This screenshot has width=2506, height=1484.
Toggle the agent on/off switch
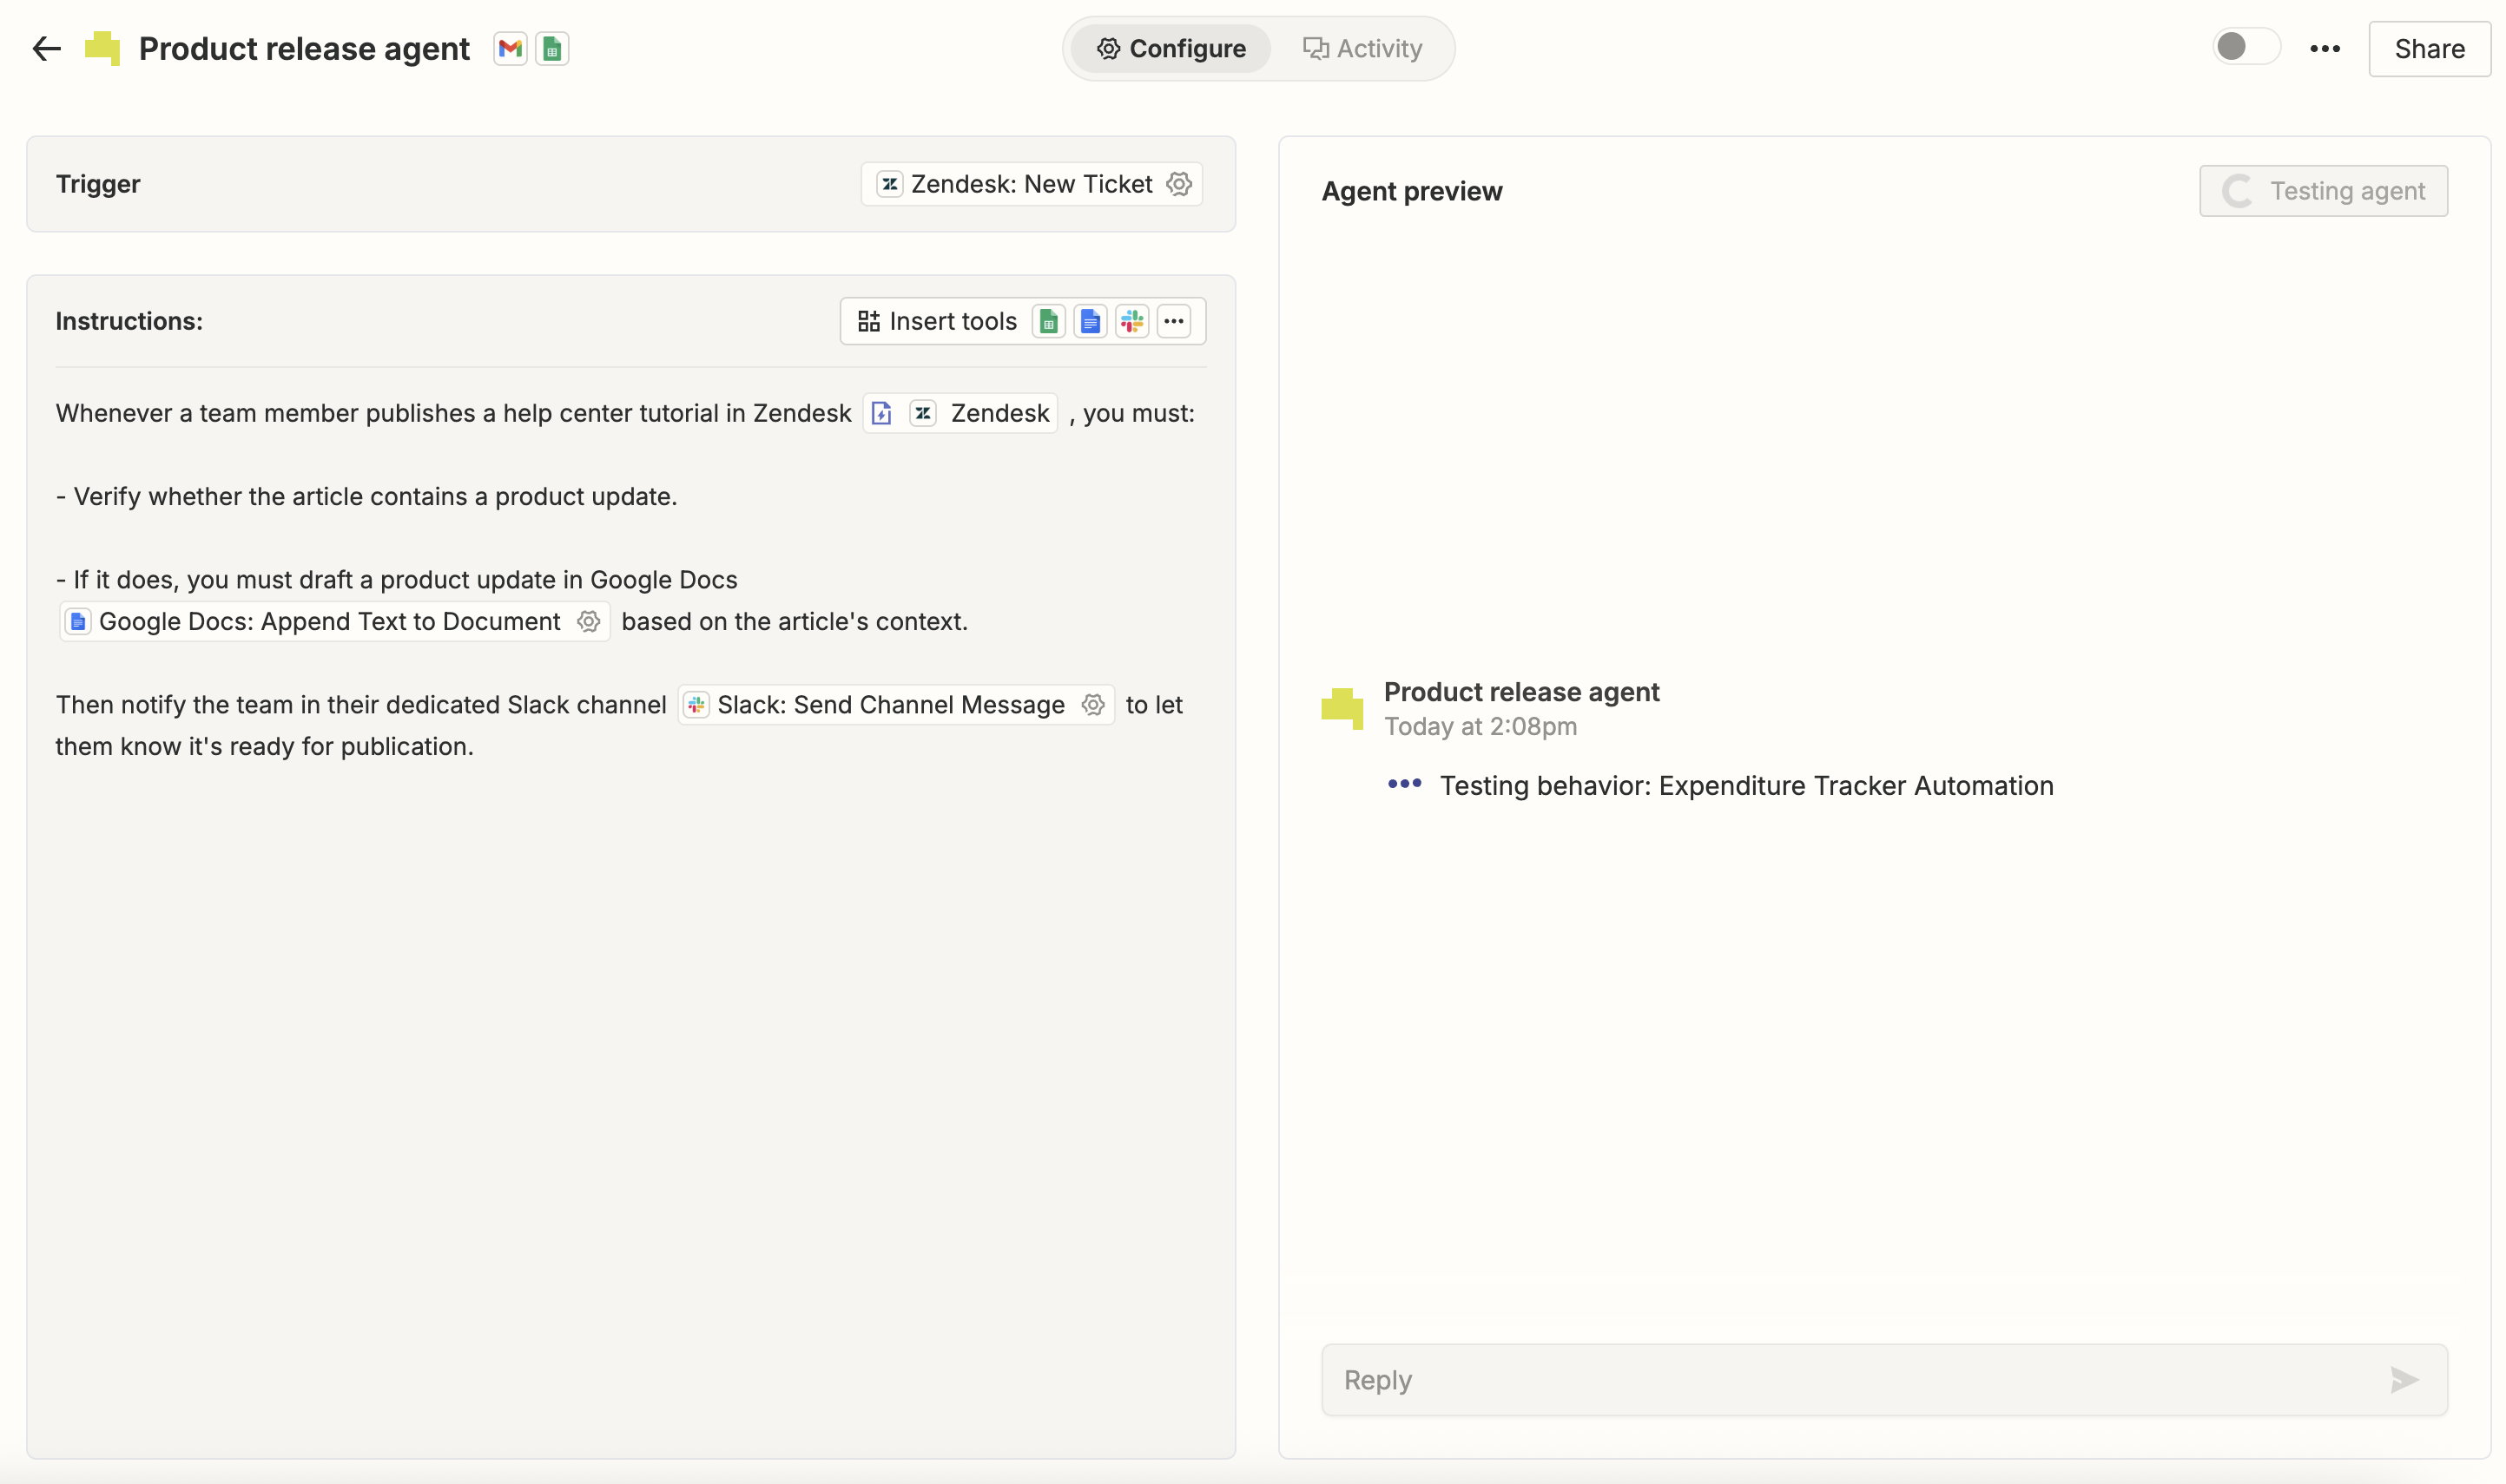click(x=2246, y=47)
